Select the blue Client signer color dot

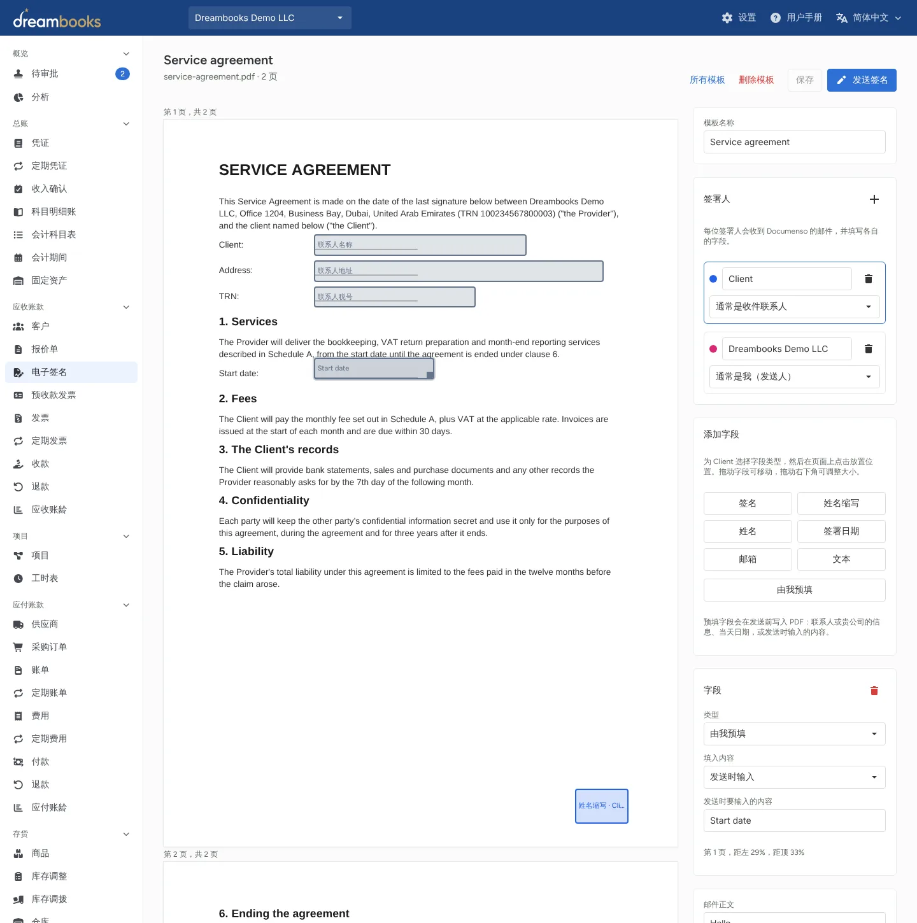[713, 279]
